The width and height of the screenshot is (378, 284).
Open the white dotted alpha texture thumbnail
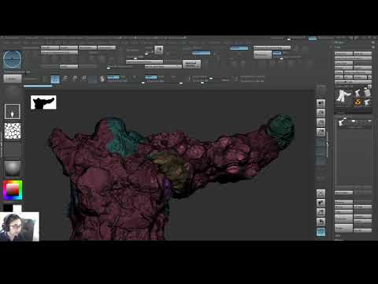13,131
